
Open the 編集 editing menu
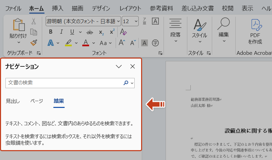pos(224,30)
